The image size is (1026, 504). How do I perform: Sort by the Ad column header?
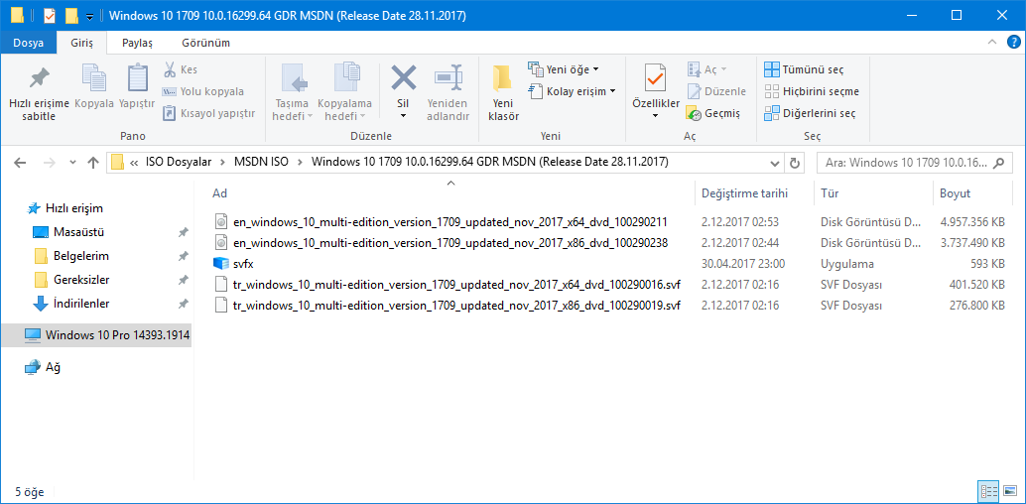tap(449, 193)
